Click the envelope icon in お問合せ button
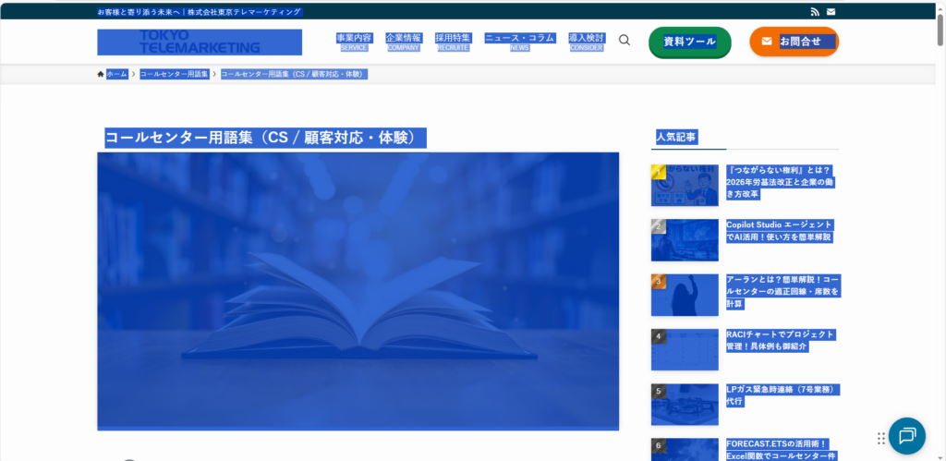This screenshot has width=946, height=461. (766, 42)
